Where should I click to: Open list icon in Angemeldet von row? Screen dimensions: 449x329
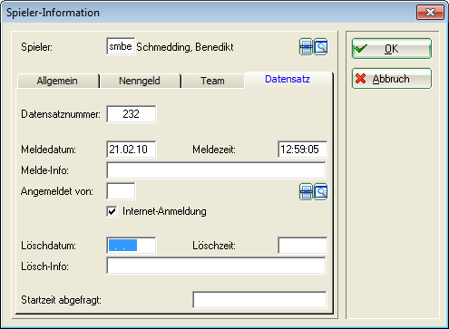pos(306,192)
